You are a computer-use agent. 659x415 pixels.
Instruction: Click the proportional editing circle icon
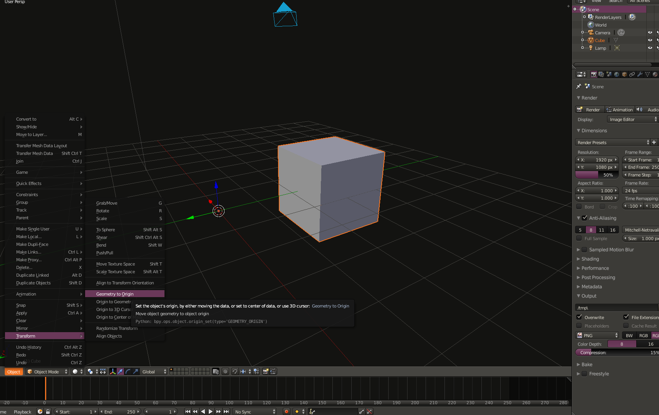[225, 371]
